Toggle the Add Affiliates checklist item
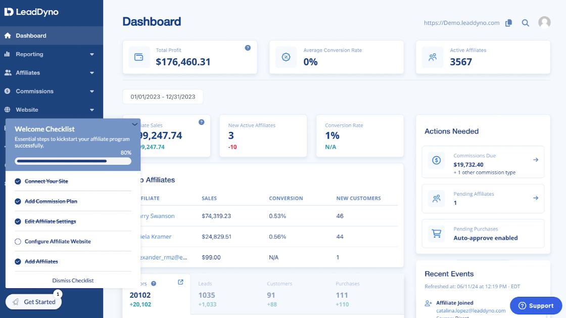The height and width of the screenshot is (318, 566). click(x=18, y=261)
